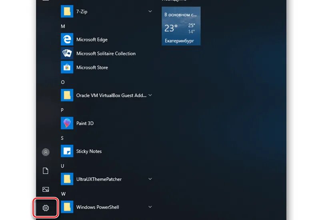
Task: Open Microsoft Solitaire Collection cards icon
Action: (x=67, y=54)
